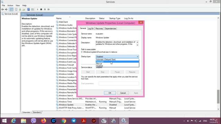
Task: Switch to the Standard view tab
Action: click(x=37, y=112)
